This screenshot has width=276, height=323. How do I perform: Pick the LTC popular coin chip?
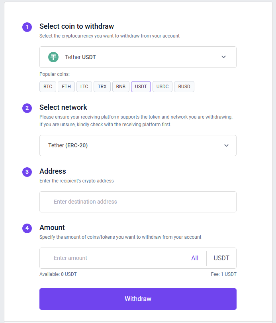[84, 87]
